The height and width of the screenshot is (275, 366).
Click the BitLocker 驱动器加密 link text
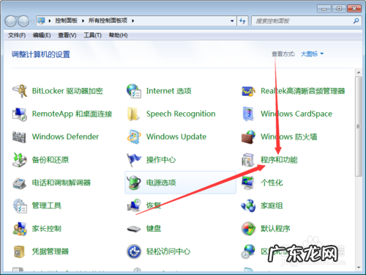pos(67,91)
